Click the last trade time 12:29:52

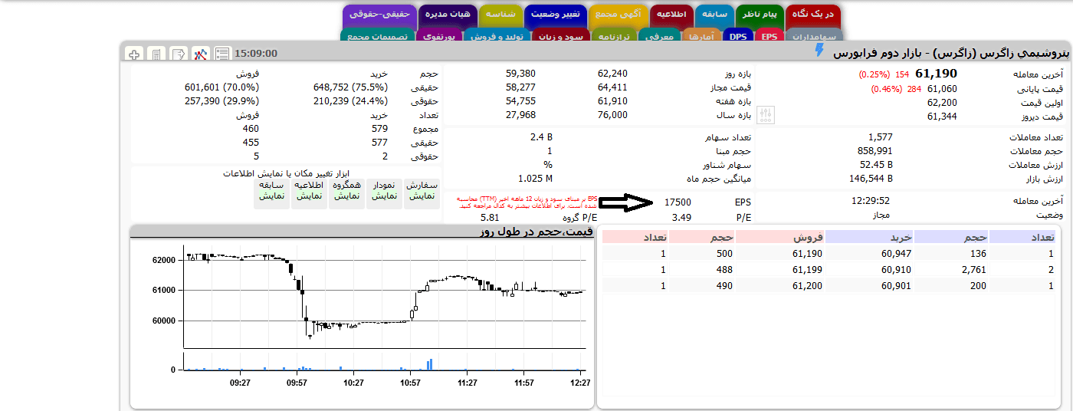click(x=871, y=201)
